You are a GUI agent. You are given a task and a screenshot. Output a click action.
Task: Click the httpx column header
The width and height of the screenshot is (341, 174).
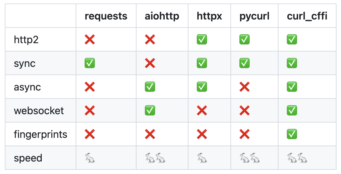209,16
